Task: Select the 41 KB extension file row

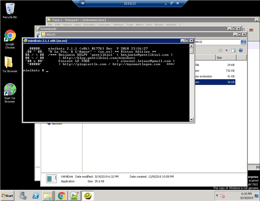Action: click(215, 76)
